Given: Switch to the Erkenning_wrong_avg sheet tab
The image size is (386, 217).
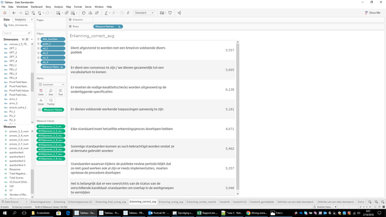Looking at the screenshot, I should 171,202.
